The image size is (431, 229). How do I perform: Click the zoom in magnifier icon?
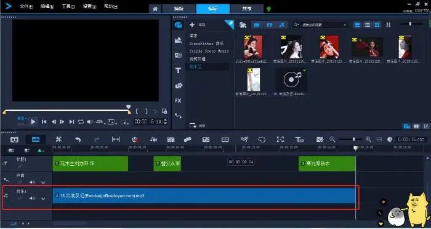368,139
